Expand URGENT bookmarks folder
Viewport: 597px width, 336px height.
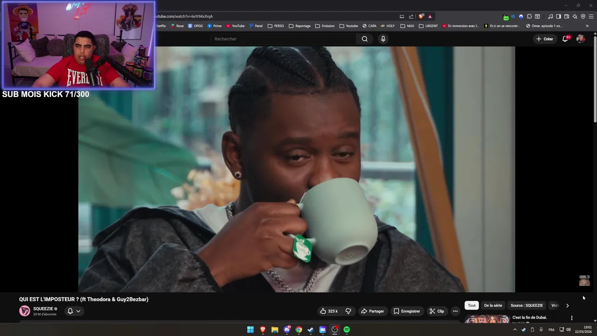coord(428,26)
